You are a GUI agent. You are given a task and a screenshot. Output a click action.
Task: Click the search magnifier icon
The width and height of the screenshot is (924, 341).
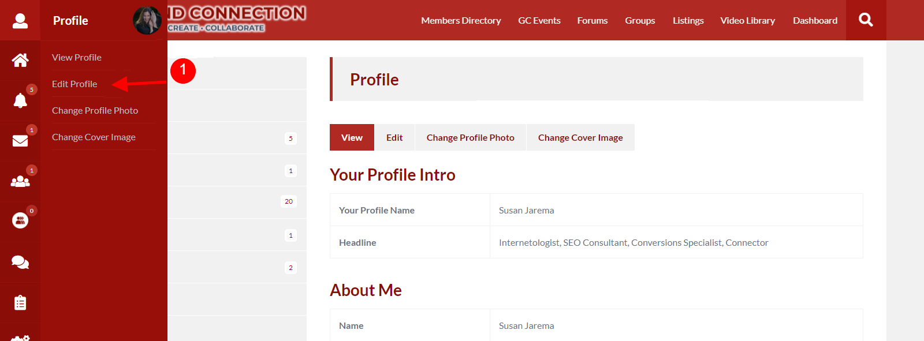tap(866, 20)
